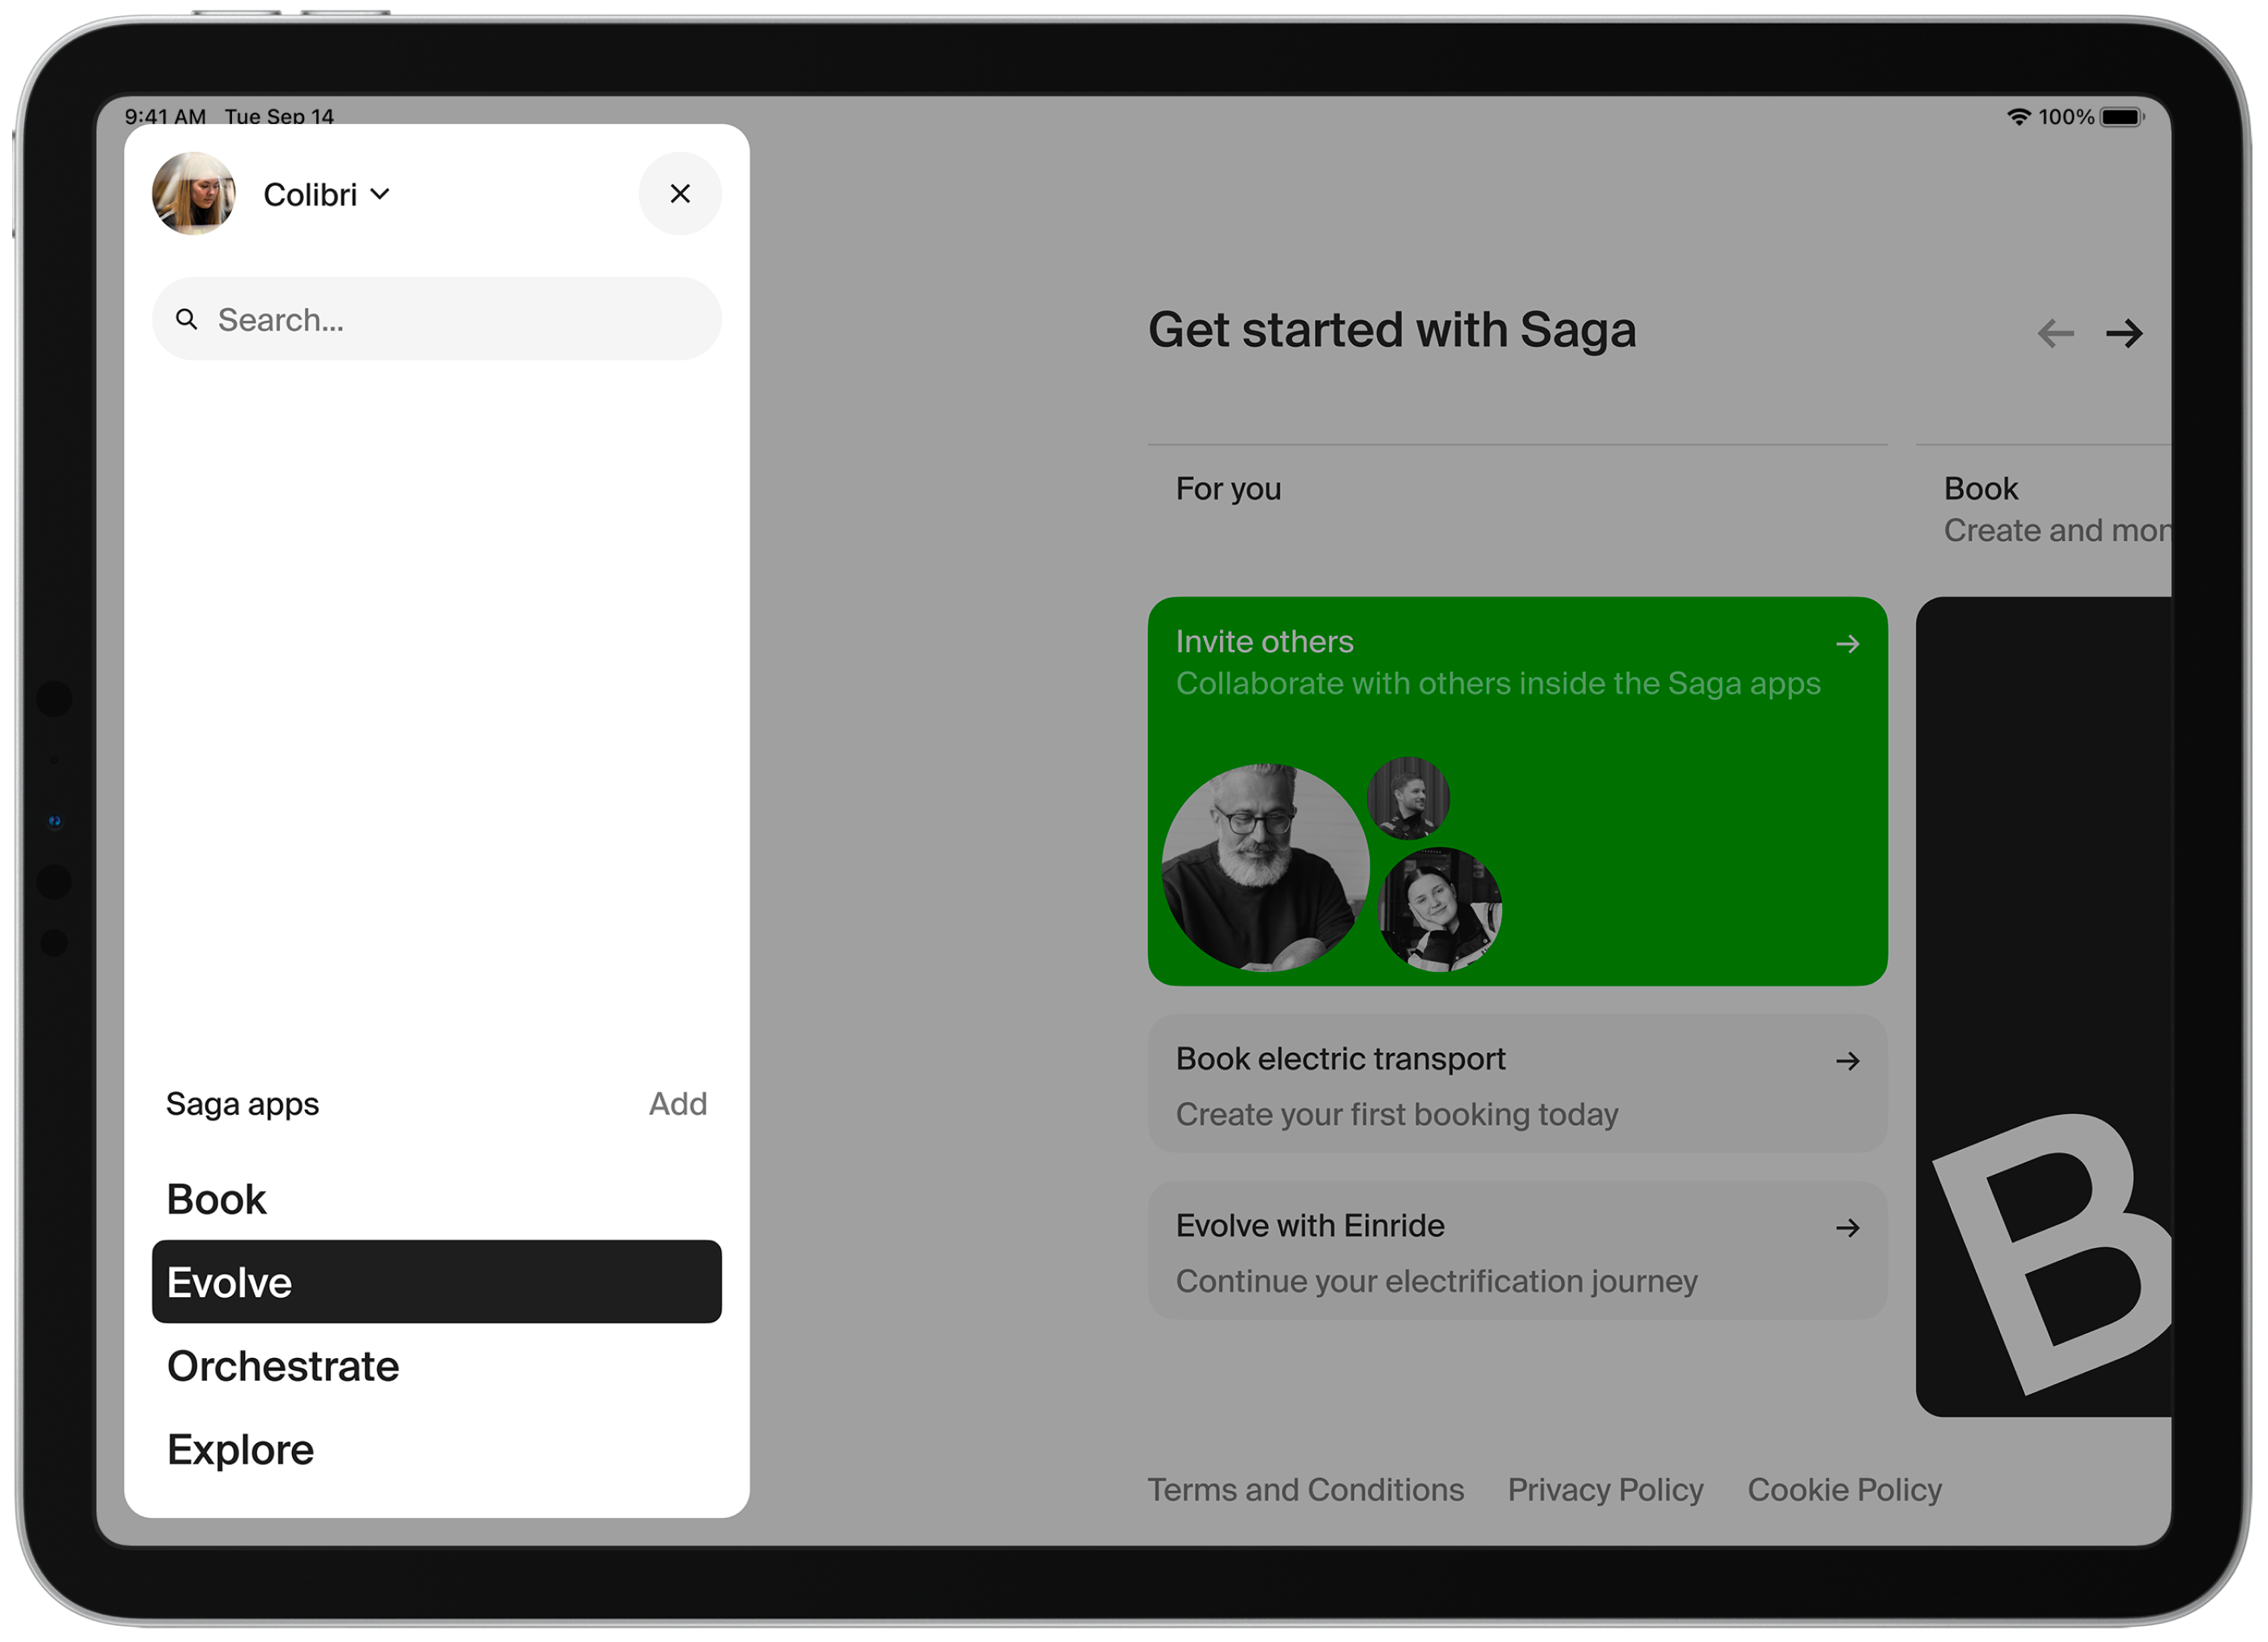Open the Book app in sidebar
Viewport: 2268px width, 1642px height.
click(x=217, y=1199)
